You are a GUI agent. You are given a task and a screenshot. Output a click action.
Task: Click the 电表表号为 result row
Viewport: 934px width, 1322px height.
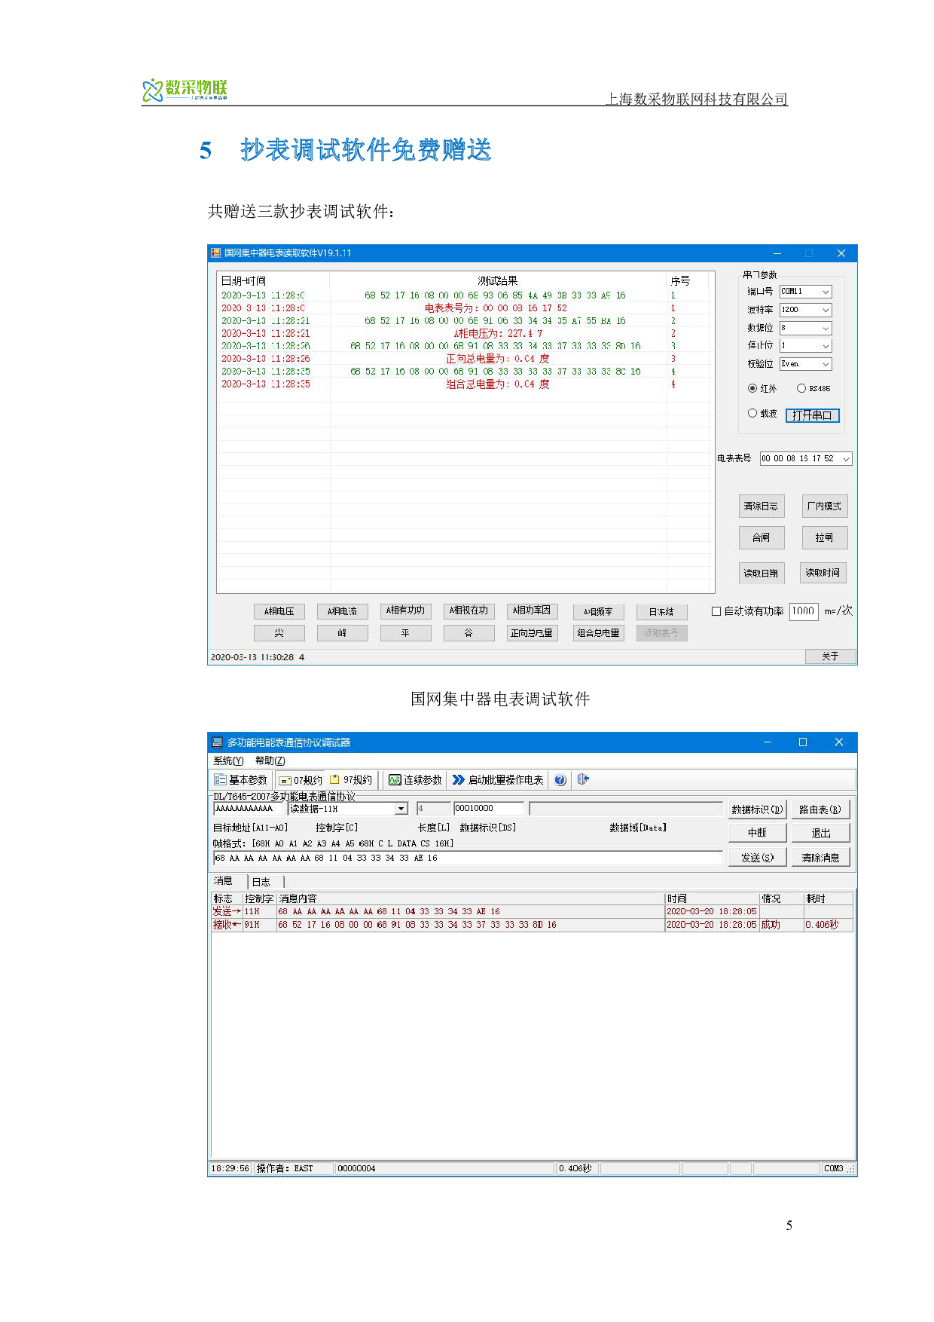[465, 308]
